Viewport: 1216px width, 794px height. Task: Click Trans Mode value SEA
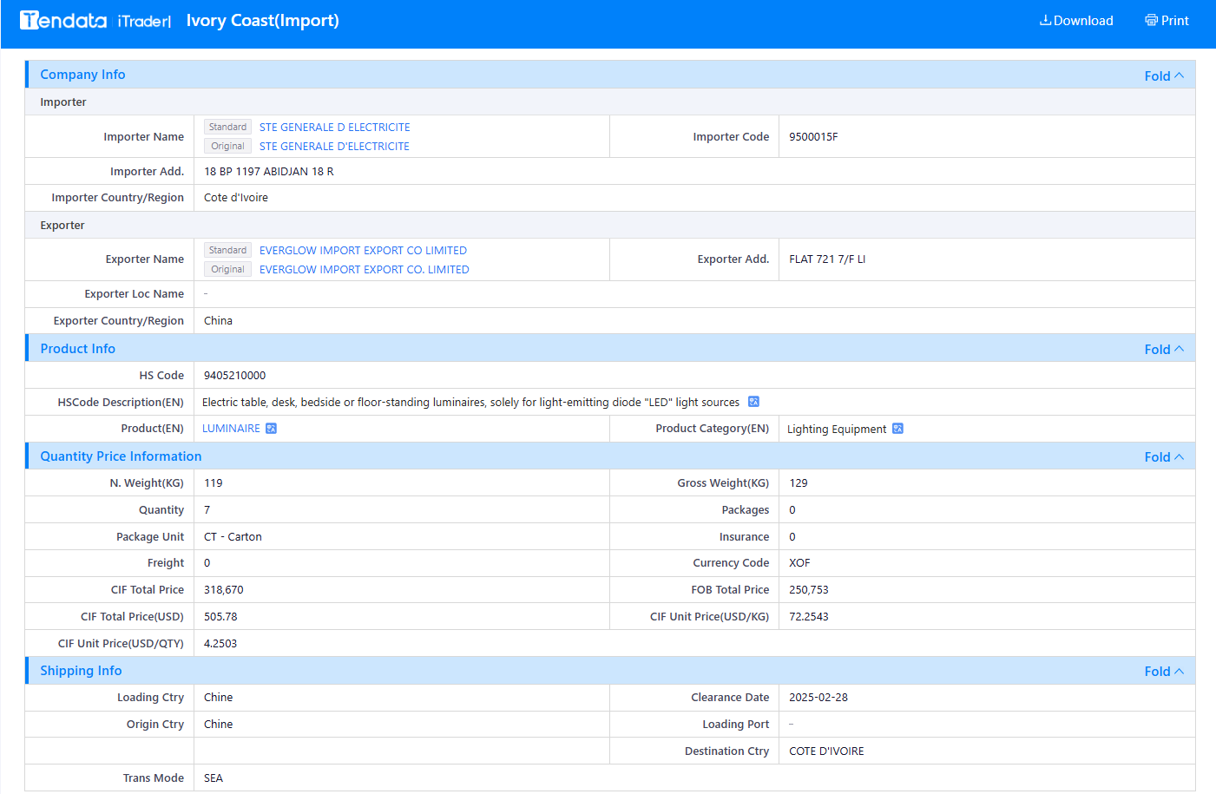pos(214,778)
